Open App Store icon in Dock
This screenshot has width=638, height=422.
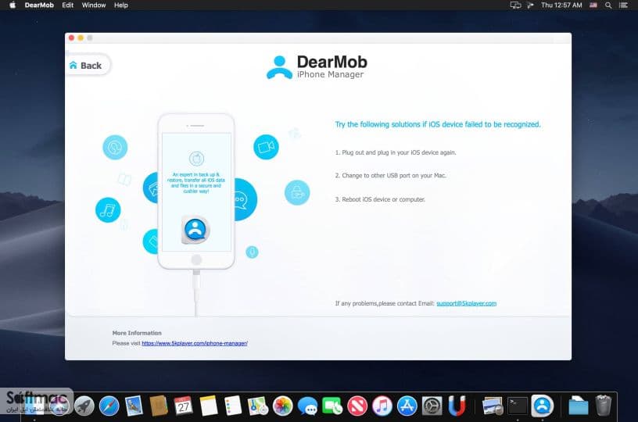407,406
